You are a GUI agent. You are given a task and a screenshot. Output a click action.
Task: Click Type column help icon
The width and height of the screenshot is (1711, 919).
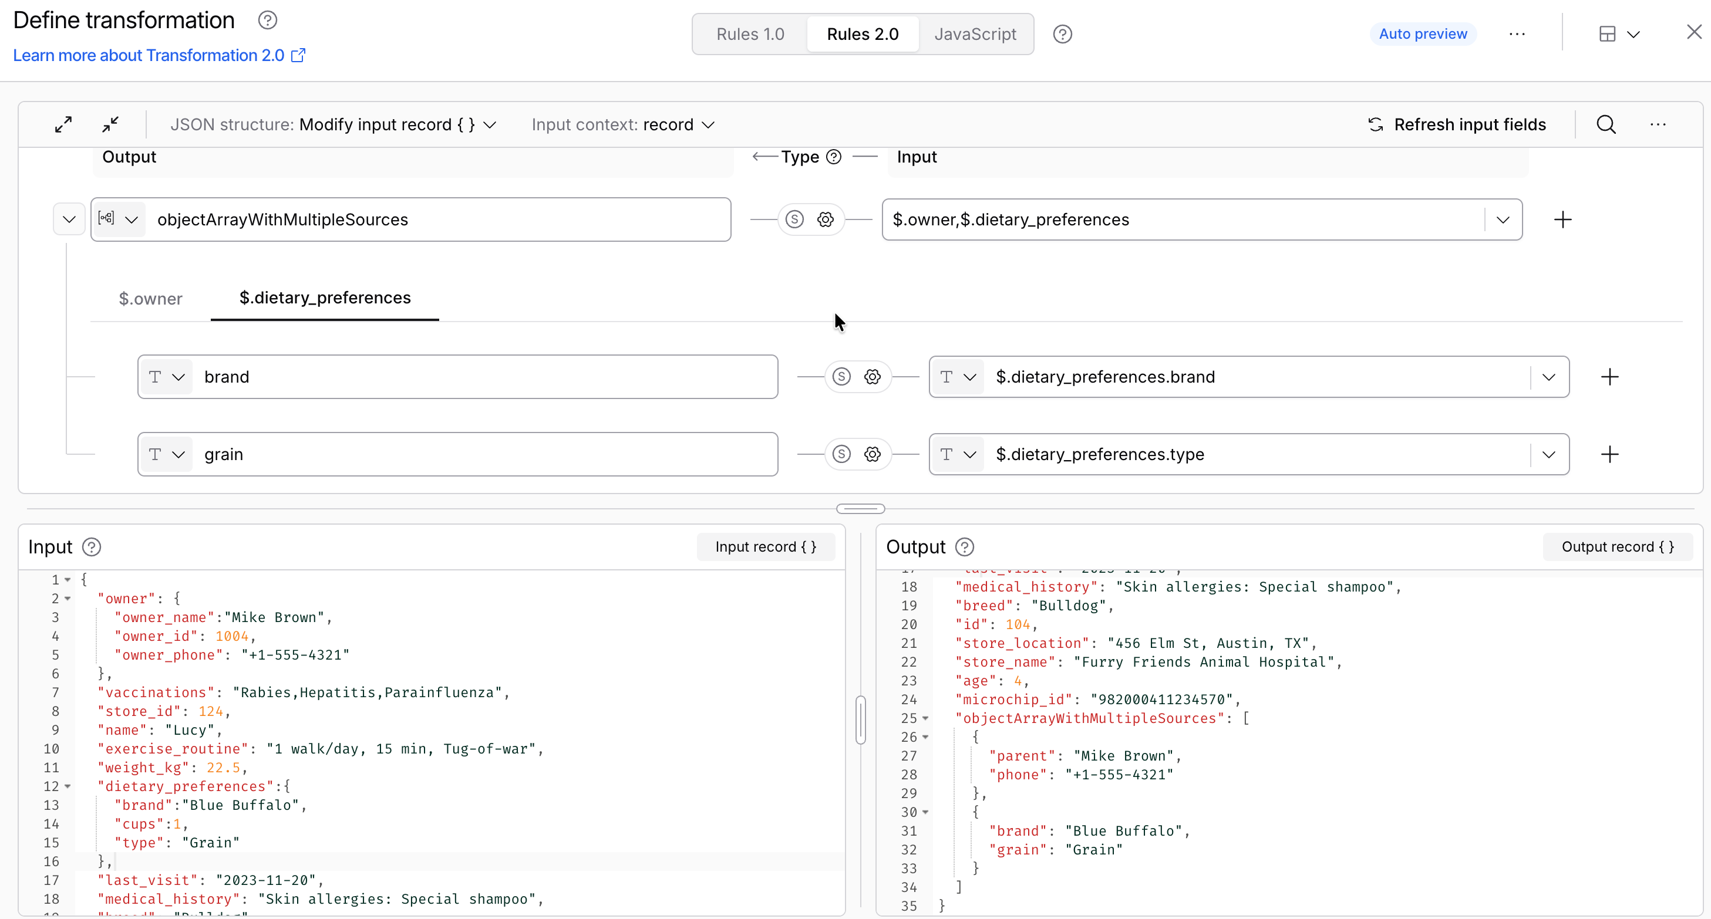pos(834,157)
